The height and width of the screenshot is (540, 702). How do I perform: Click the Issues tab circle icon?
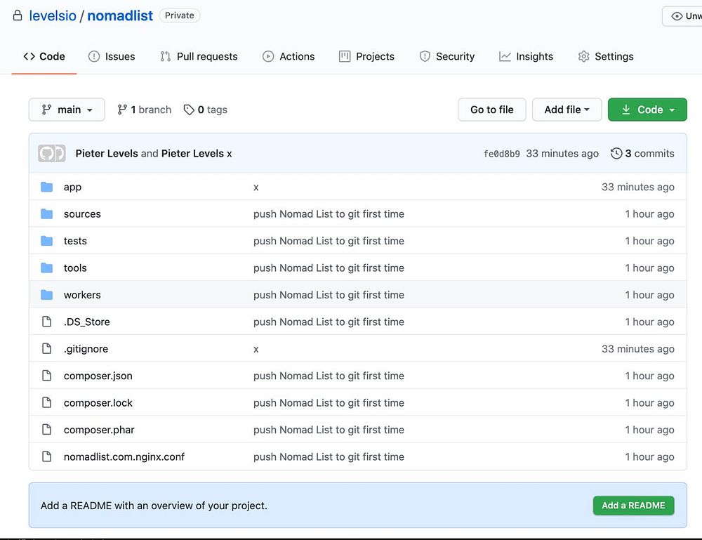94,56
